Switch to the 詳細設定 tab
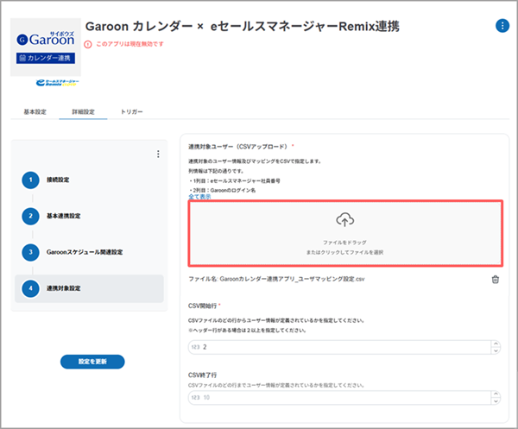The width and height of the screenshot is (518, 429). click(x=83, y=112)
